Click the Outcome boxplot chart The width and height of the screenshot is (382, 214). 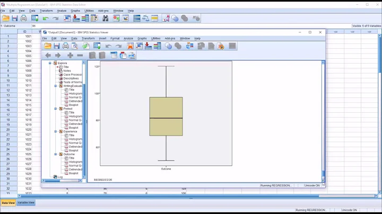pos(166,113)
